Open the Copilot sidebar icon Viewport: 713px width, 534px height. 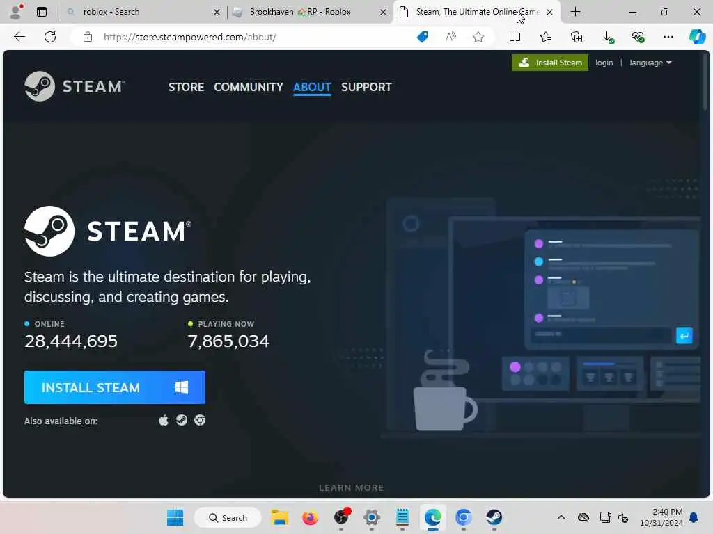tap(697, 37)
